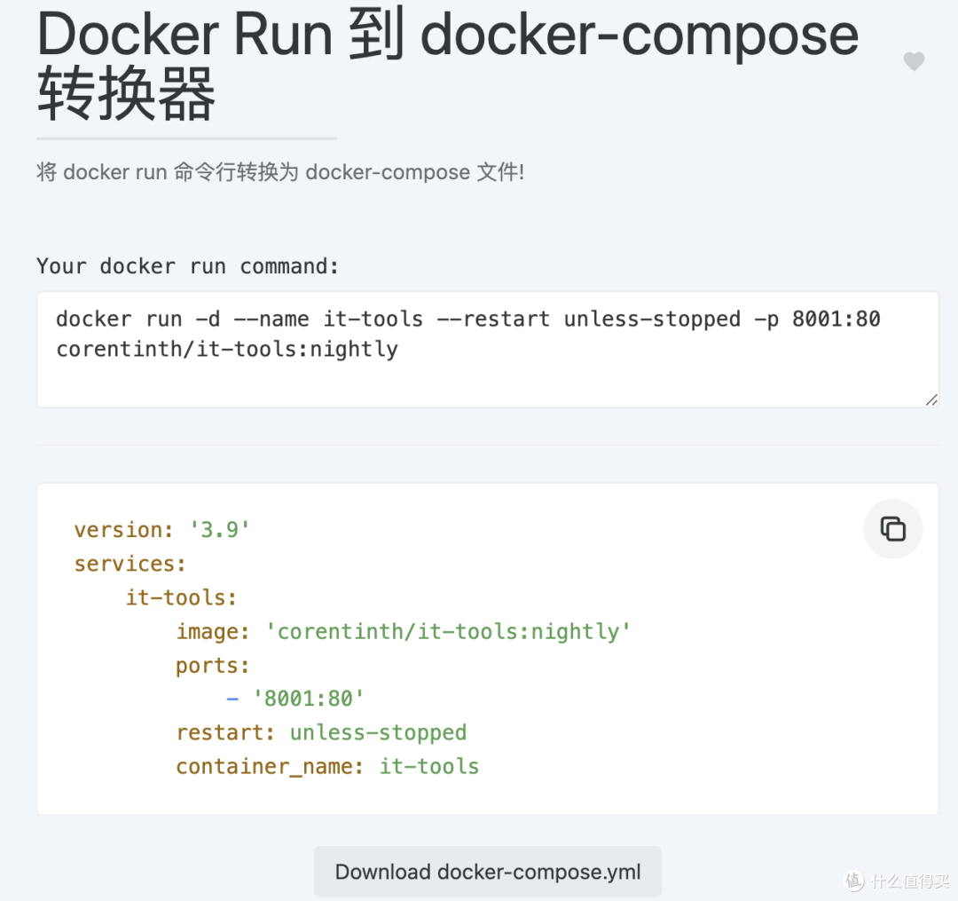Click the it-tools service name line
This screenshot has height=901, width=958.
181,597
